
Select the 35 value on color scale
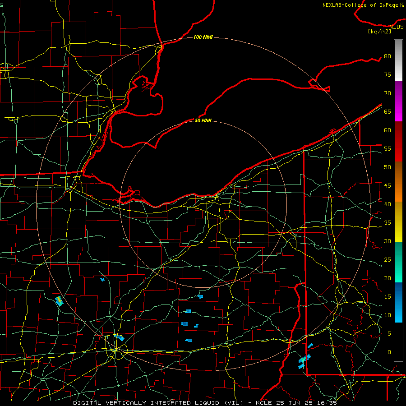[388, 223]
